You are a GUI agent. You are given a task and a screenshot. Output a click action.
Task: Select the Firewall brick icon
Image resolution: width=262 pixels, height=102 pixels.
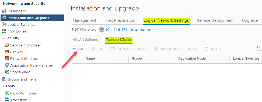tap(7, 52)
